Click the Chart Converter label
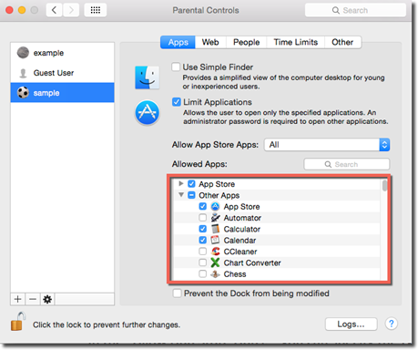The image size is (418, 350). 252,262
